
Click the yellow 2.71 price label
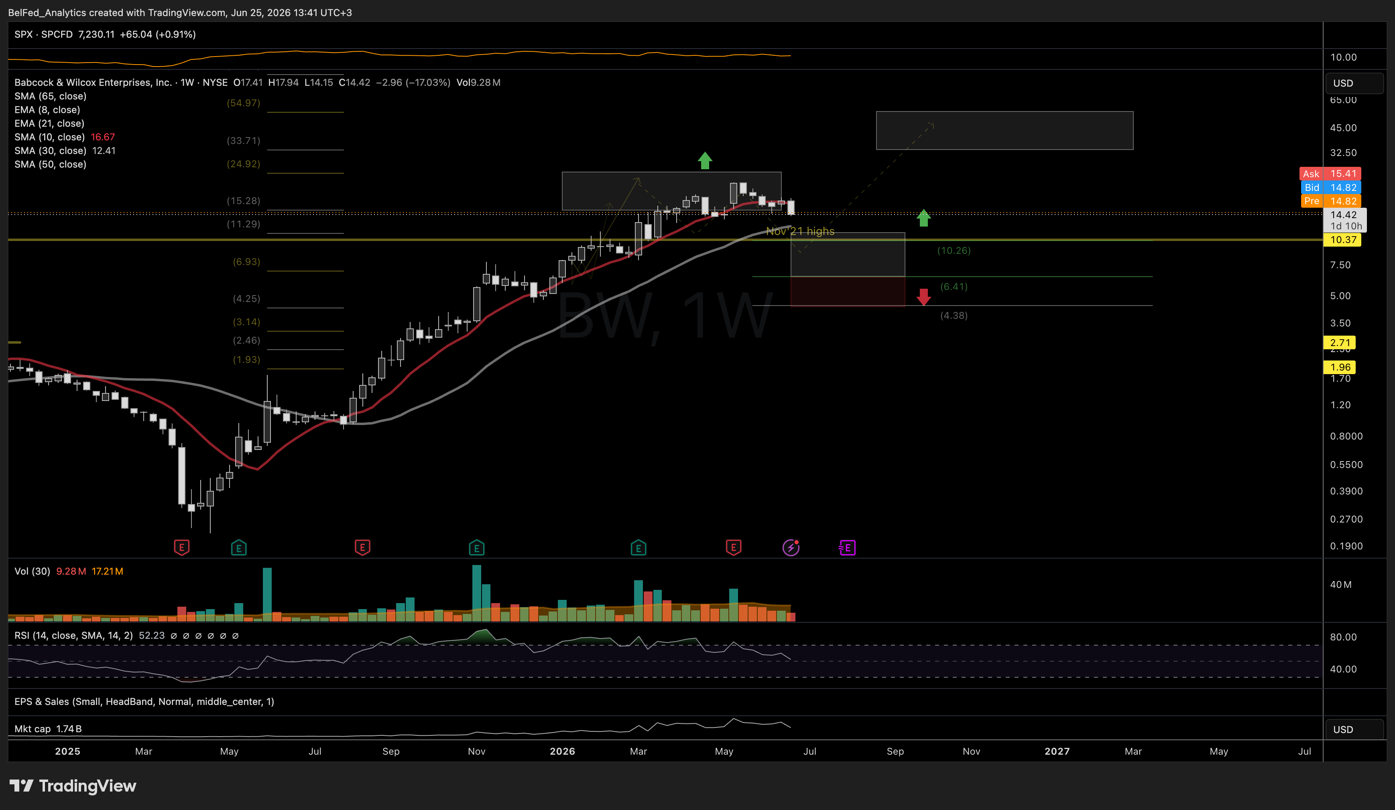tap(1340, 342)
